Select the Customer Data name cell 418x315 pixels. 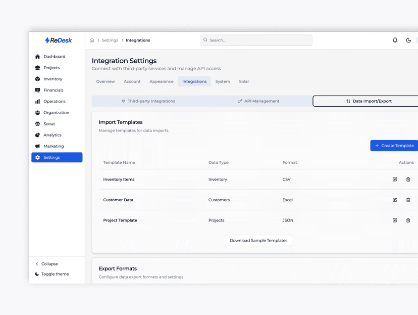118,200
